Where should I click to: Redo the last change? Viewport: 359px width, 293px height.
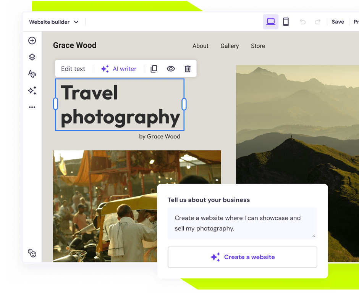tap(318, 22)
